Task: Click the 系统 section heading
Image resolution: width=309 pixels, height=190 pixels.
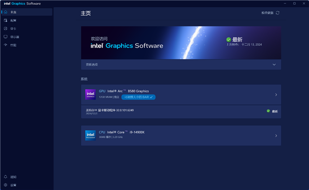Action: coord(84,79)
